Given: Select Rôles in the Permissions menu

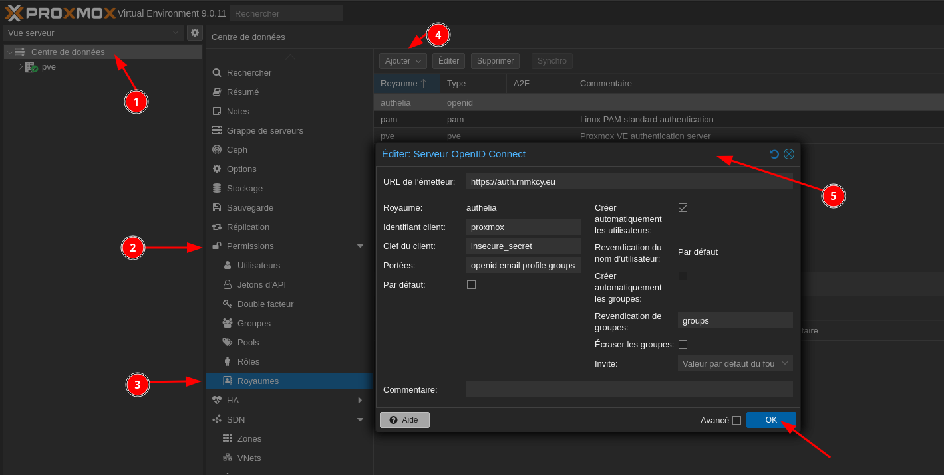Looking at the screenshot, I should [x=248, y=361].
